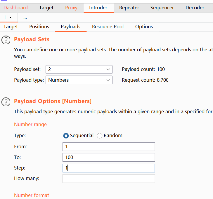Add a new Intruder tab via "..."
213x199 pixels.
[25, 18]
